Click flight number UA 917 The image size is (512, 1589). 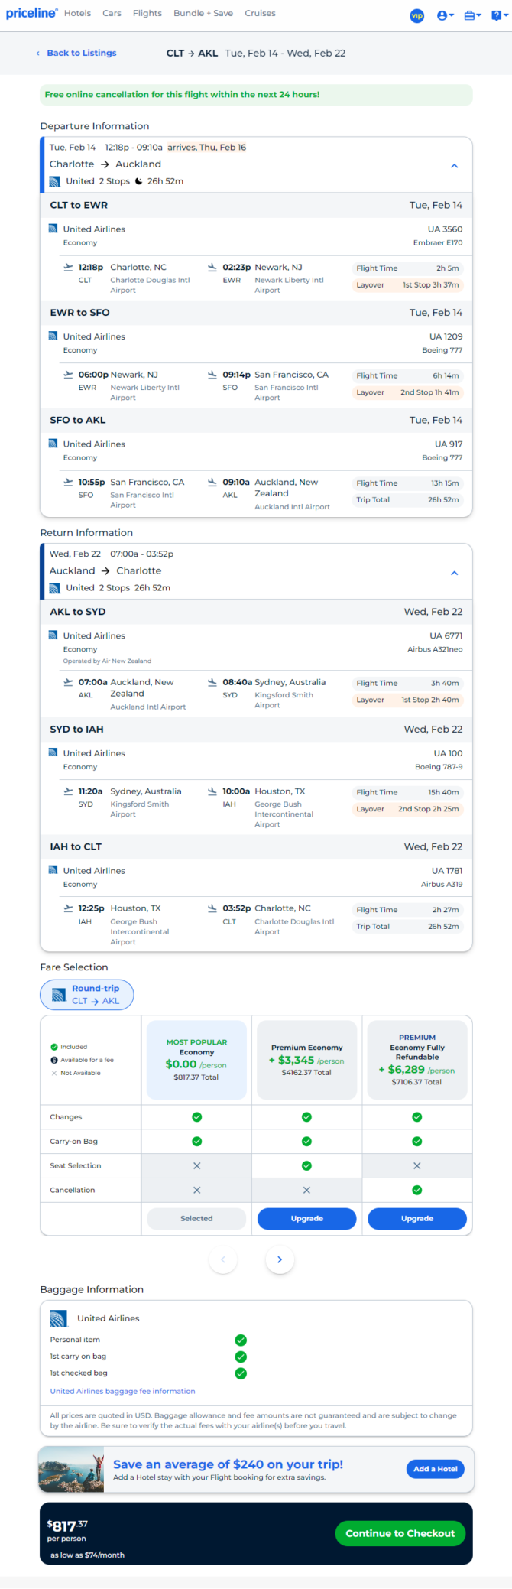pyautogui.click(x=449, y=444)
